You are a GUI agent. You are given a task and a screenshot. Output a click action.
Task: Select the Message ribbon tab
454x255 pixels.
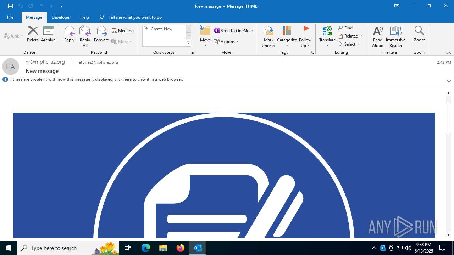click(34, 17)
